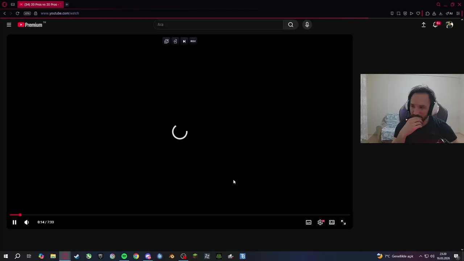The image size is (464, 261).
Task: Open the browser downloads icon
Action: coord(440,13)
